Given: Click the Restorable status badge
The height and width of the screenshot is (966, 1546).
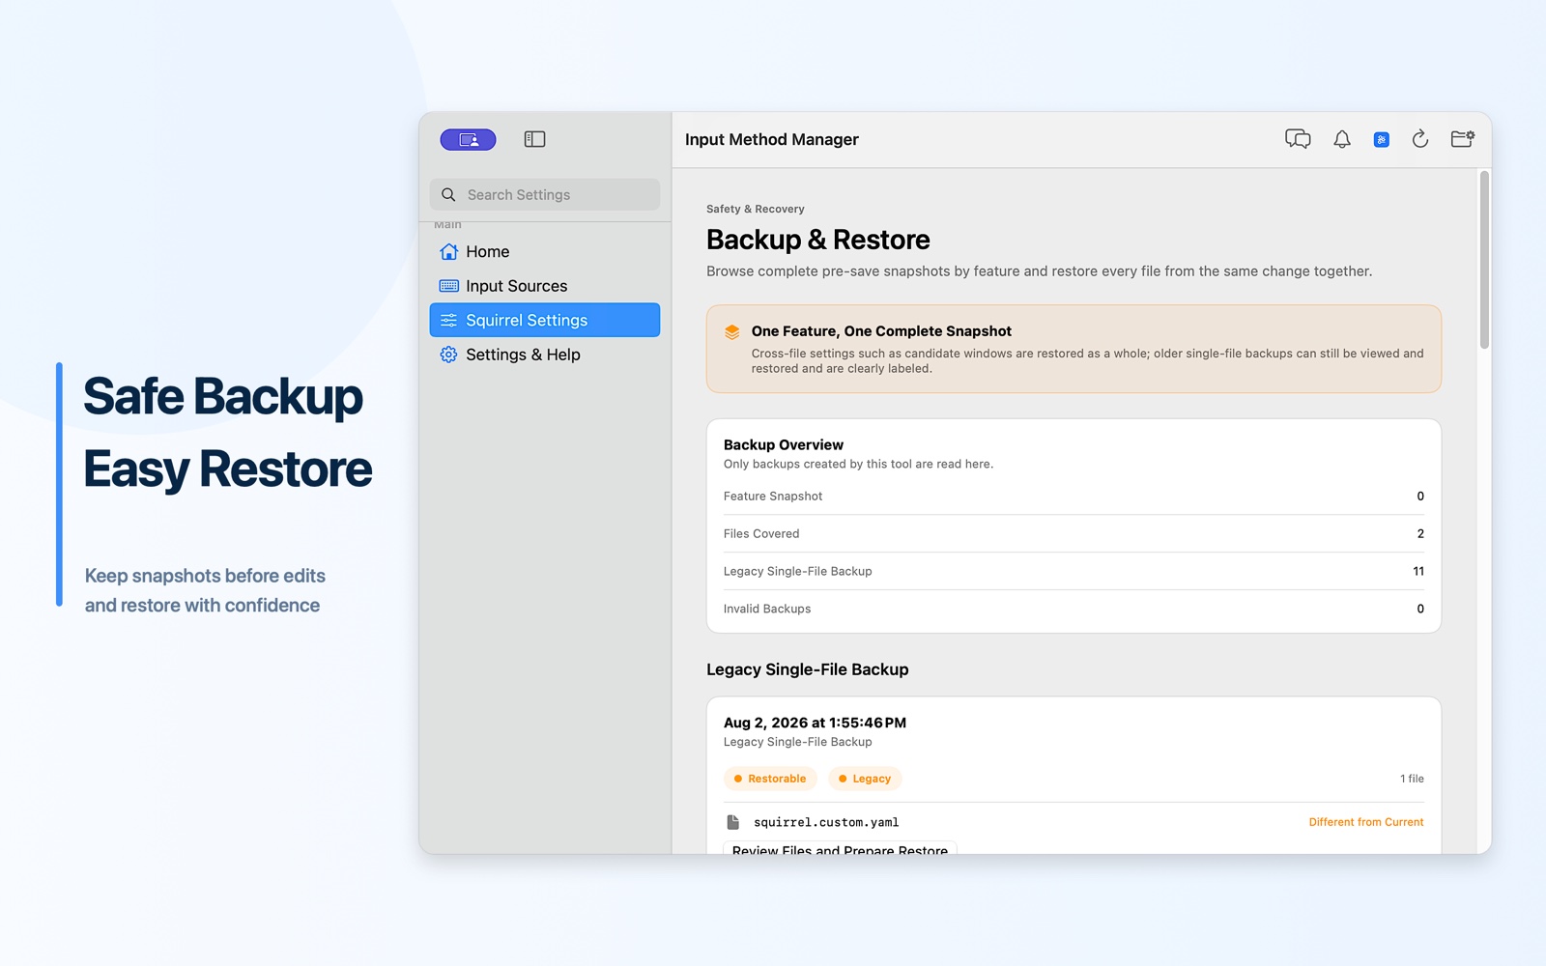Looking at the screenshot, I should point(770,779).
